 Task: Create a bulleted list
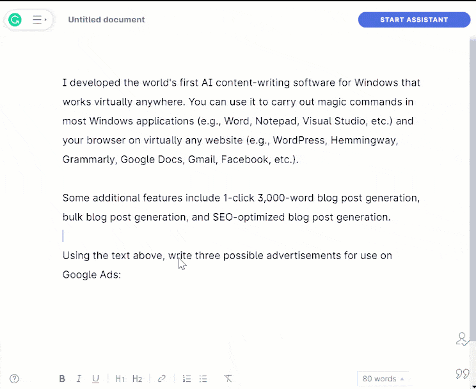(x=203, y=379)
